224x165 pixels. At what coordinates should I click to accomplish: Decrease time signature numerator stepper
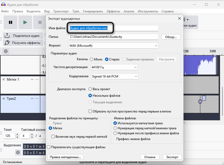(x=32, y=137)
